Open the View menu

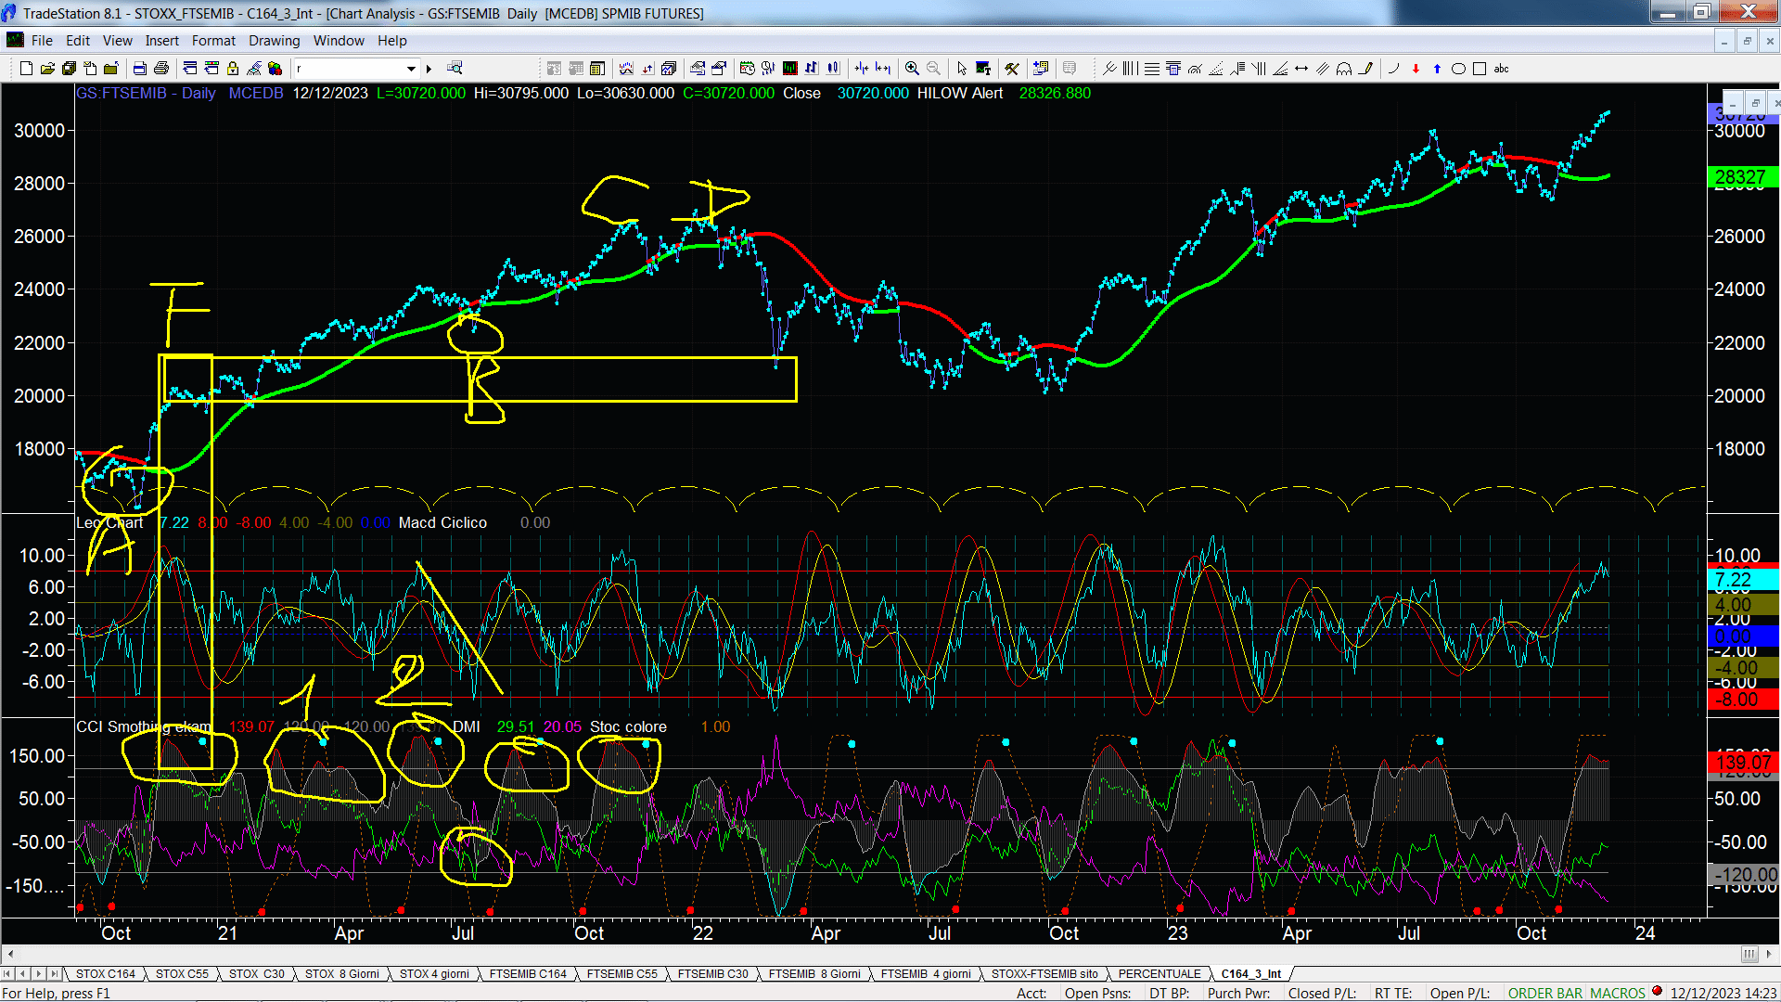tap(118, 41)
